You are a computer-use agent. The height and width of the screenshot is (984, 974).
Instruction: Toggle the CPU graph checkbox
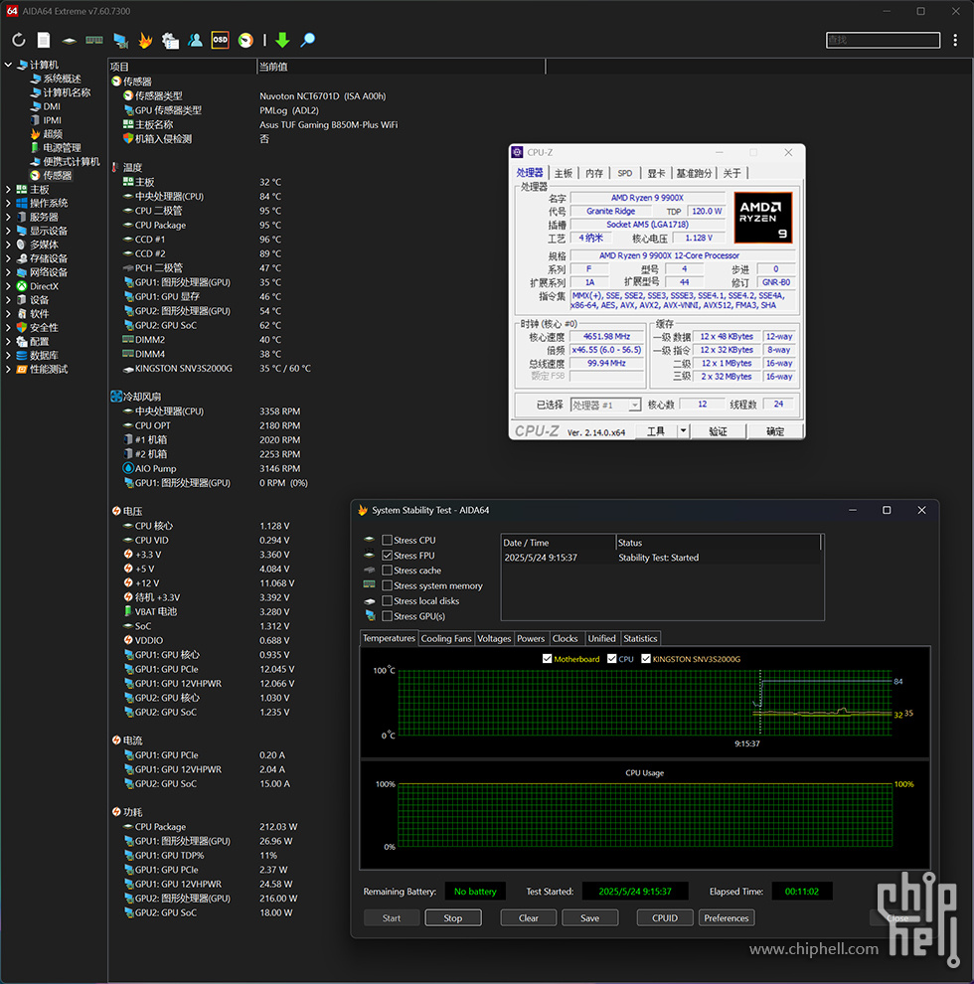(612, 659)
